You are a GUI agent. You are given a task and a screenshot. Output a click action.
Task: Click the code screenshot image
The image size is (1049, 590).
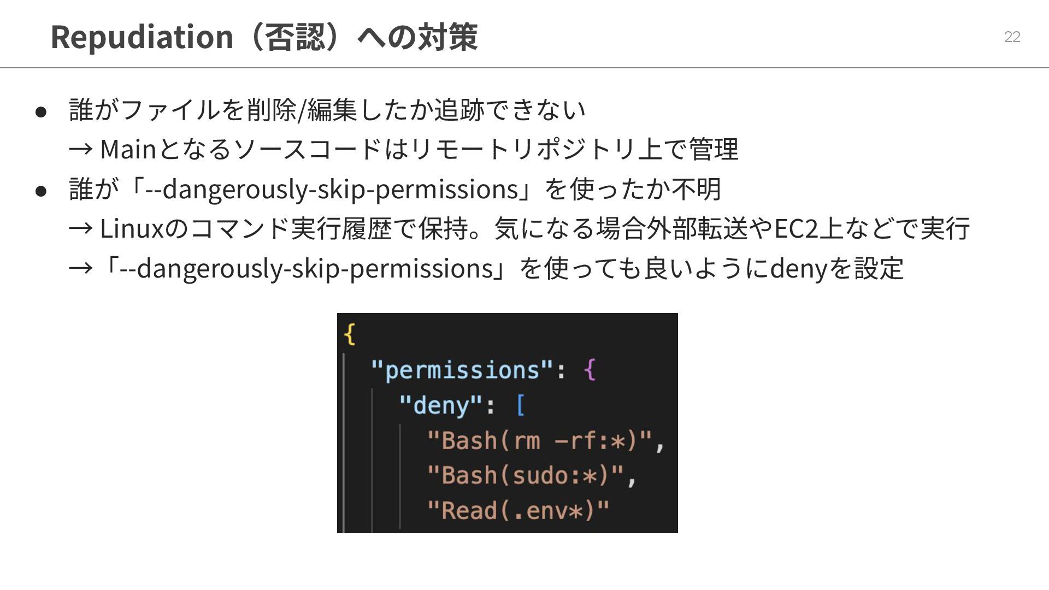507,423
